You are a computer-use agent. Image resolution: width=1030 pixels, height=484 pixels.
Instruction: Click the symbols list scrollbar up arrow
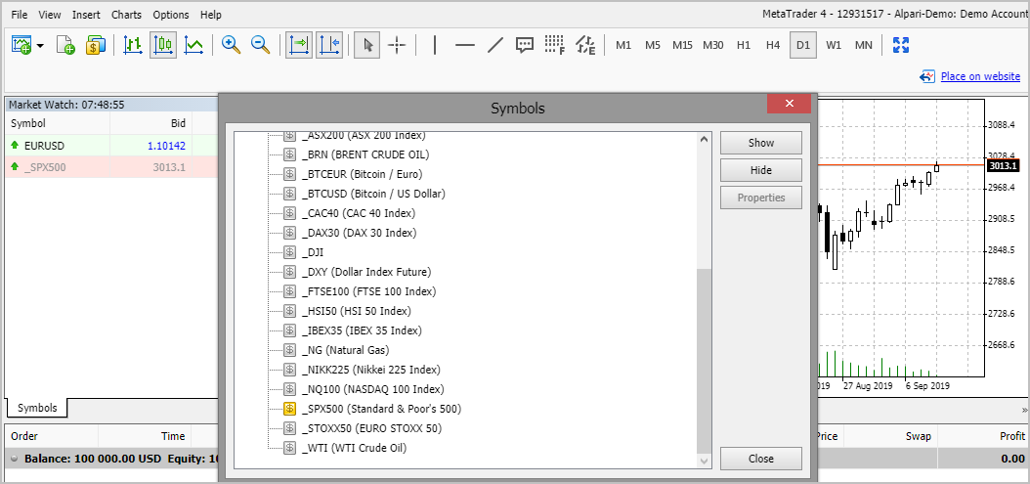(x=705, y=140)
